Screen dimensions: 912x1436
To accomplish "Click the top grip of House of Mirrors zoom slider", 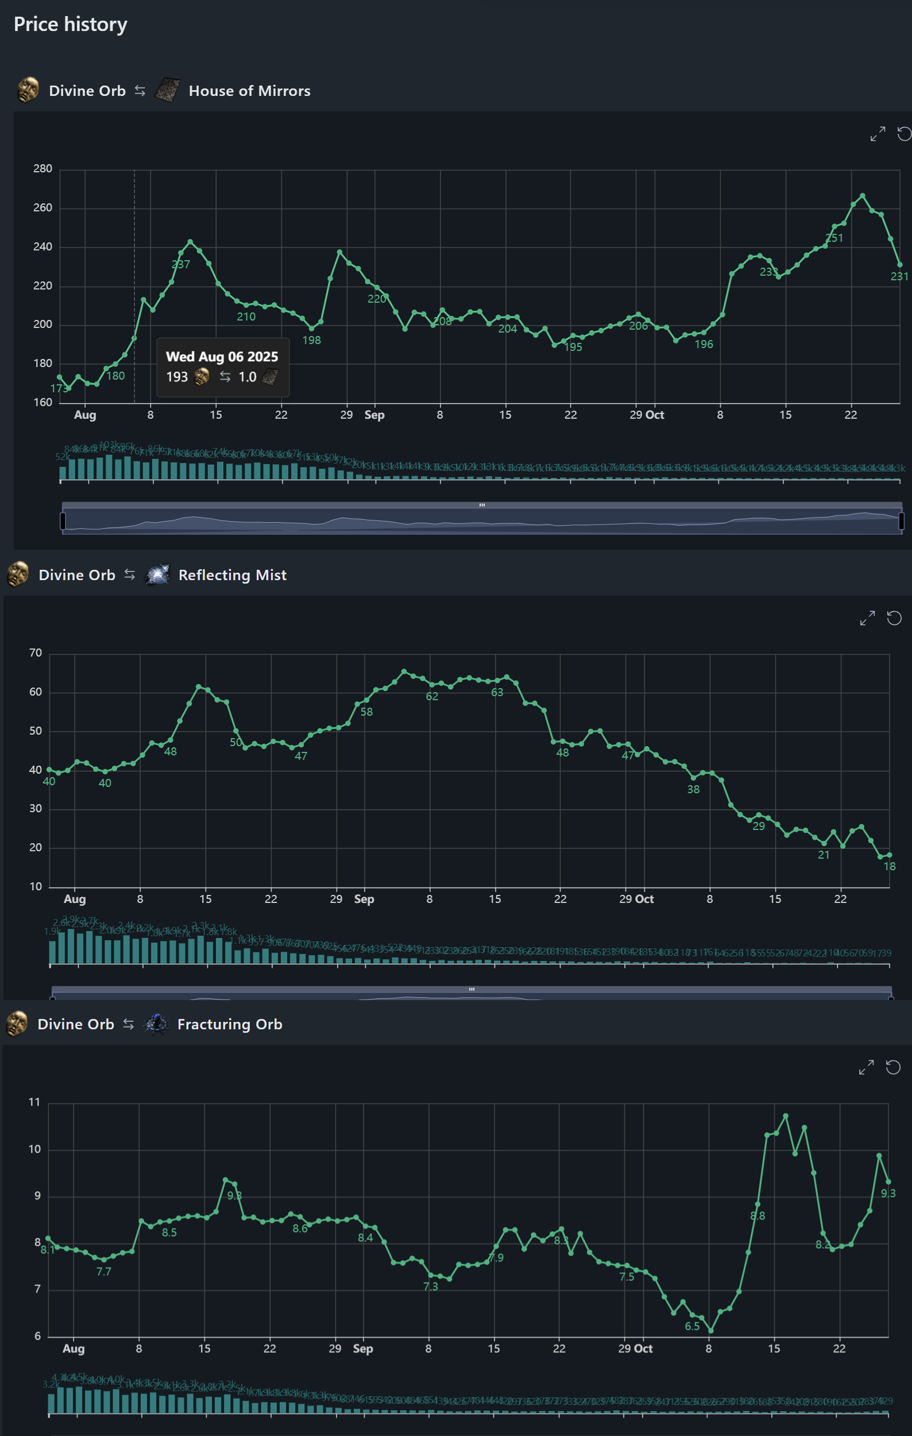I will tap(482, 505).
